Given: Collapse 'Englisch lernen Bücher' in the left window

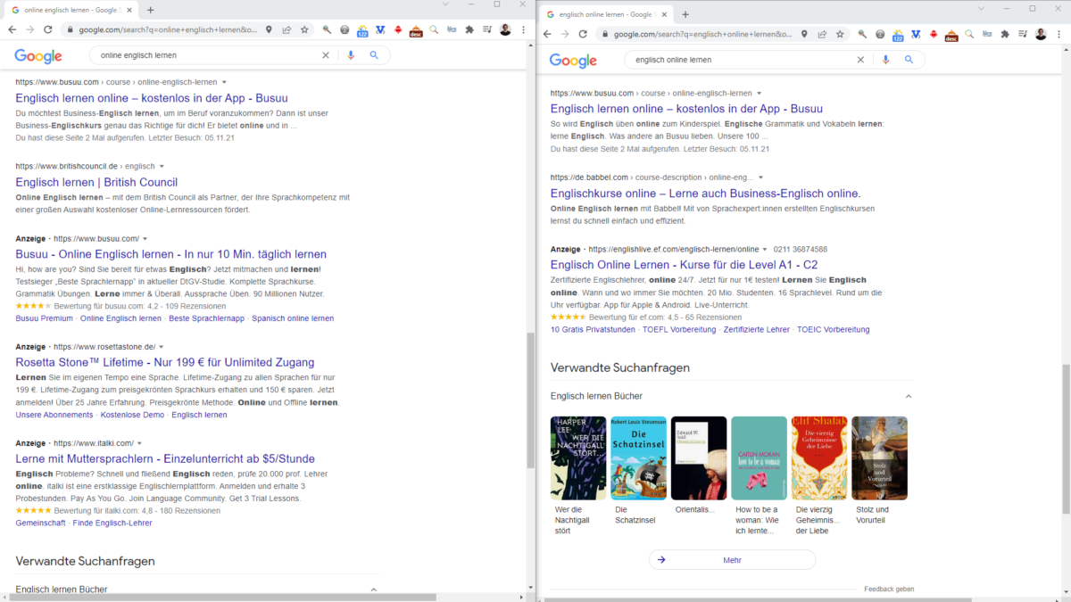Looking at the screenshot, I should (x=374, y=590).
